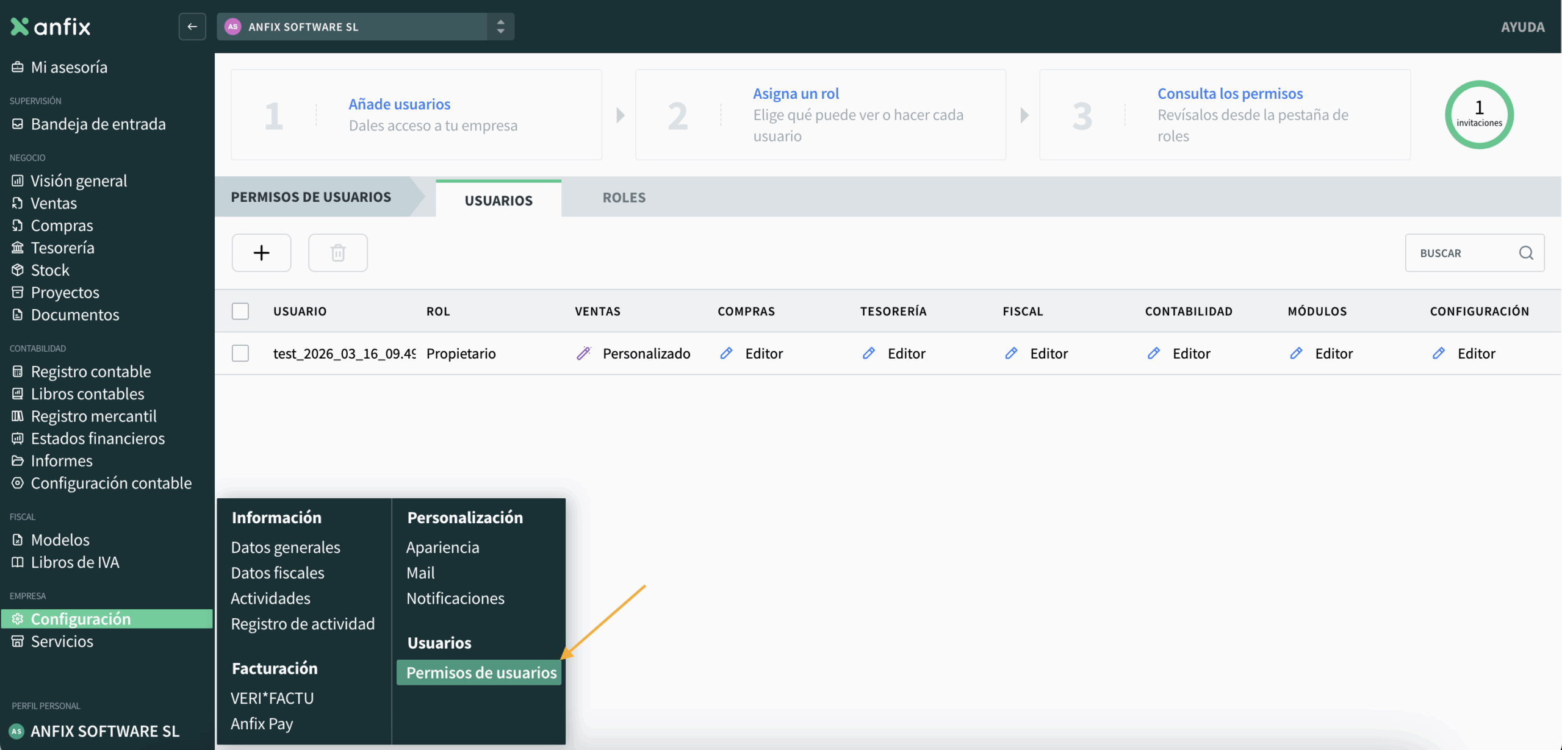Click pencil icon next to Compras Editor
The height and width of the screenshot is (750, 1562).
(726, 353)
